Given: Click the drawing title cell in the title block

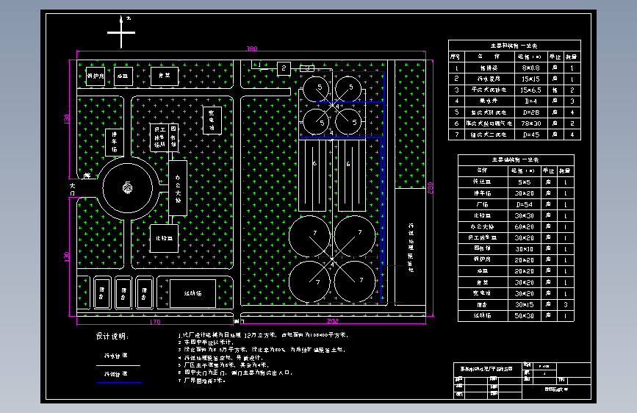Looking at the screenshot, I should (486, 369).
